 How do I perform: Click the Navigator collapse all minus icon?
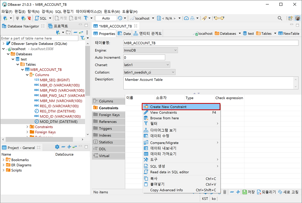tap(75, 32)
